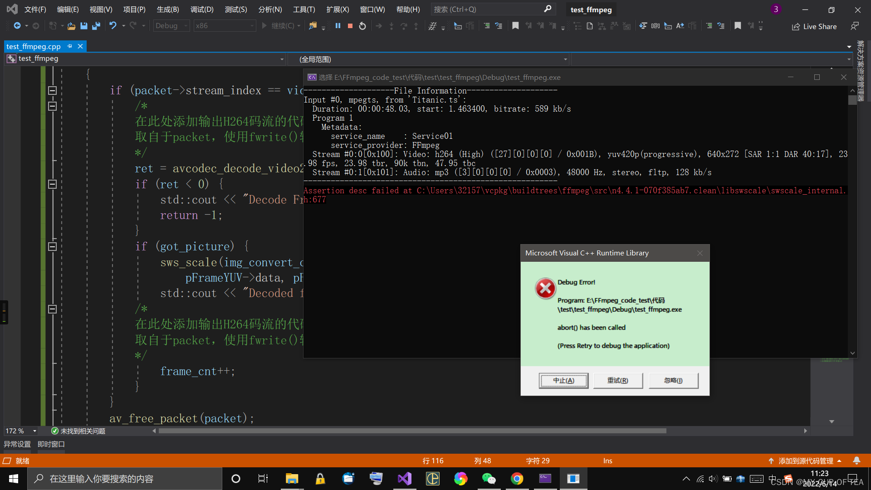Click the 中止(A) button in error dialog
The height and width of the screenshot is (490, 871).
(563, 381)
